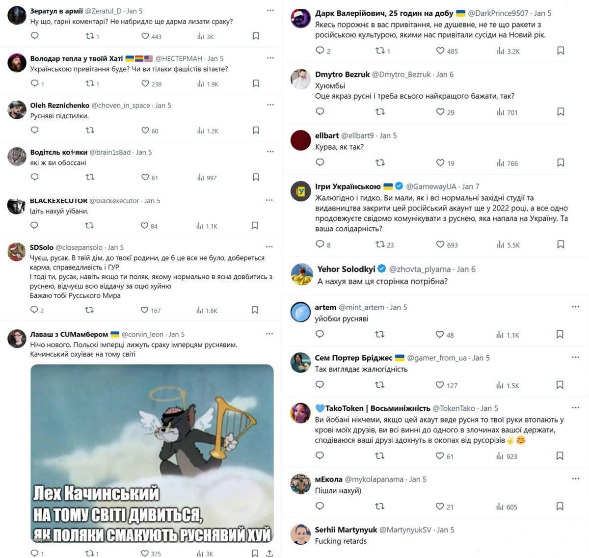589x558 pixels.
Task: Open Serhii Martynyuk profile avatar
Action: (x=300, y=534)
